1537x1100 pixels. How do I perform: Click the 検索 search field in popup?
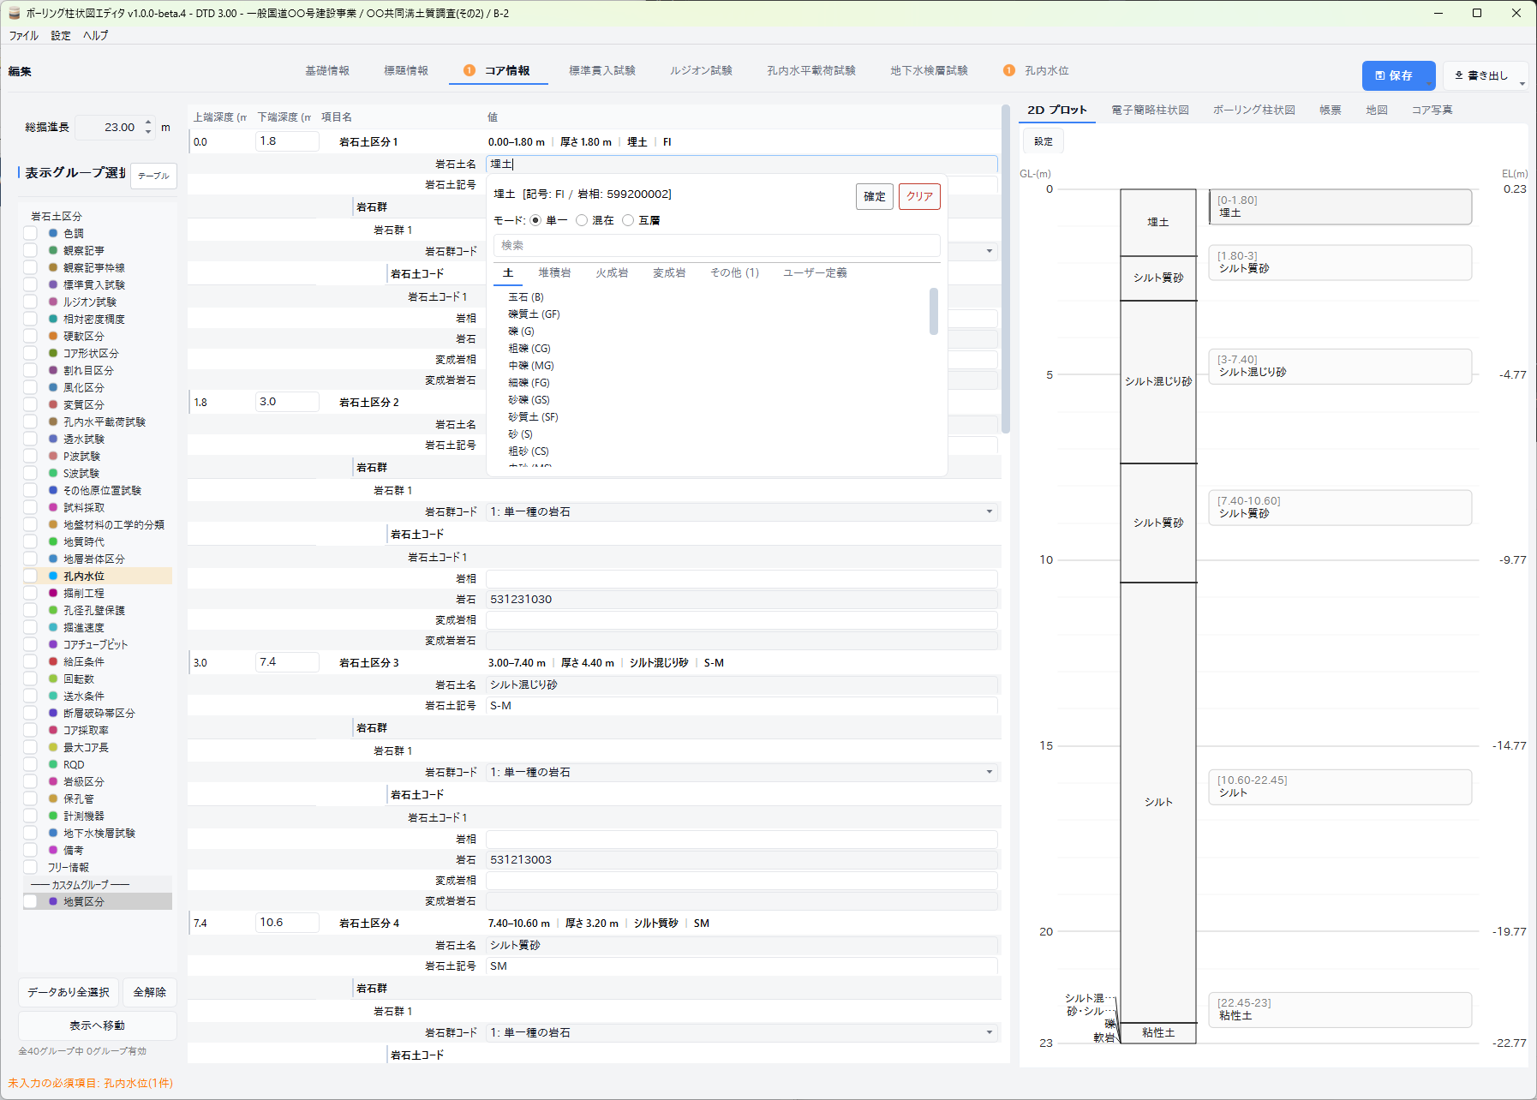pyautogui.click(x=716, y=245)
